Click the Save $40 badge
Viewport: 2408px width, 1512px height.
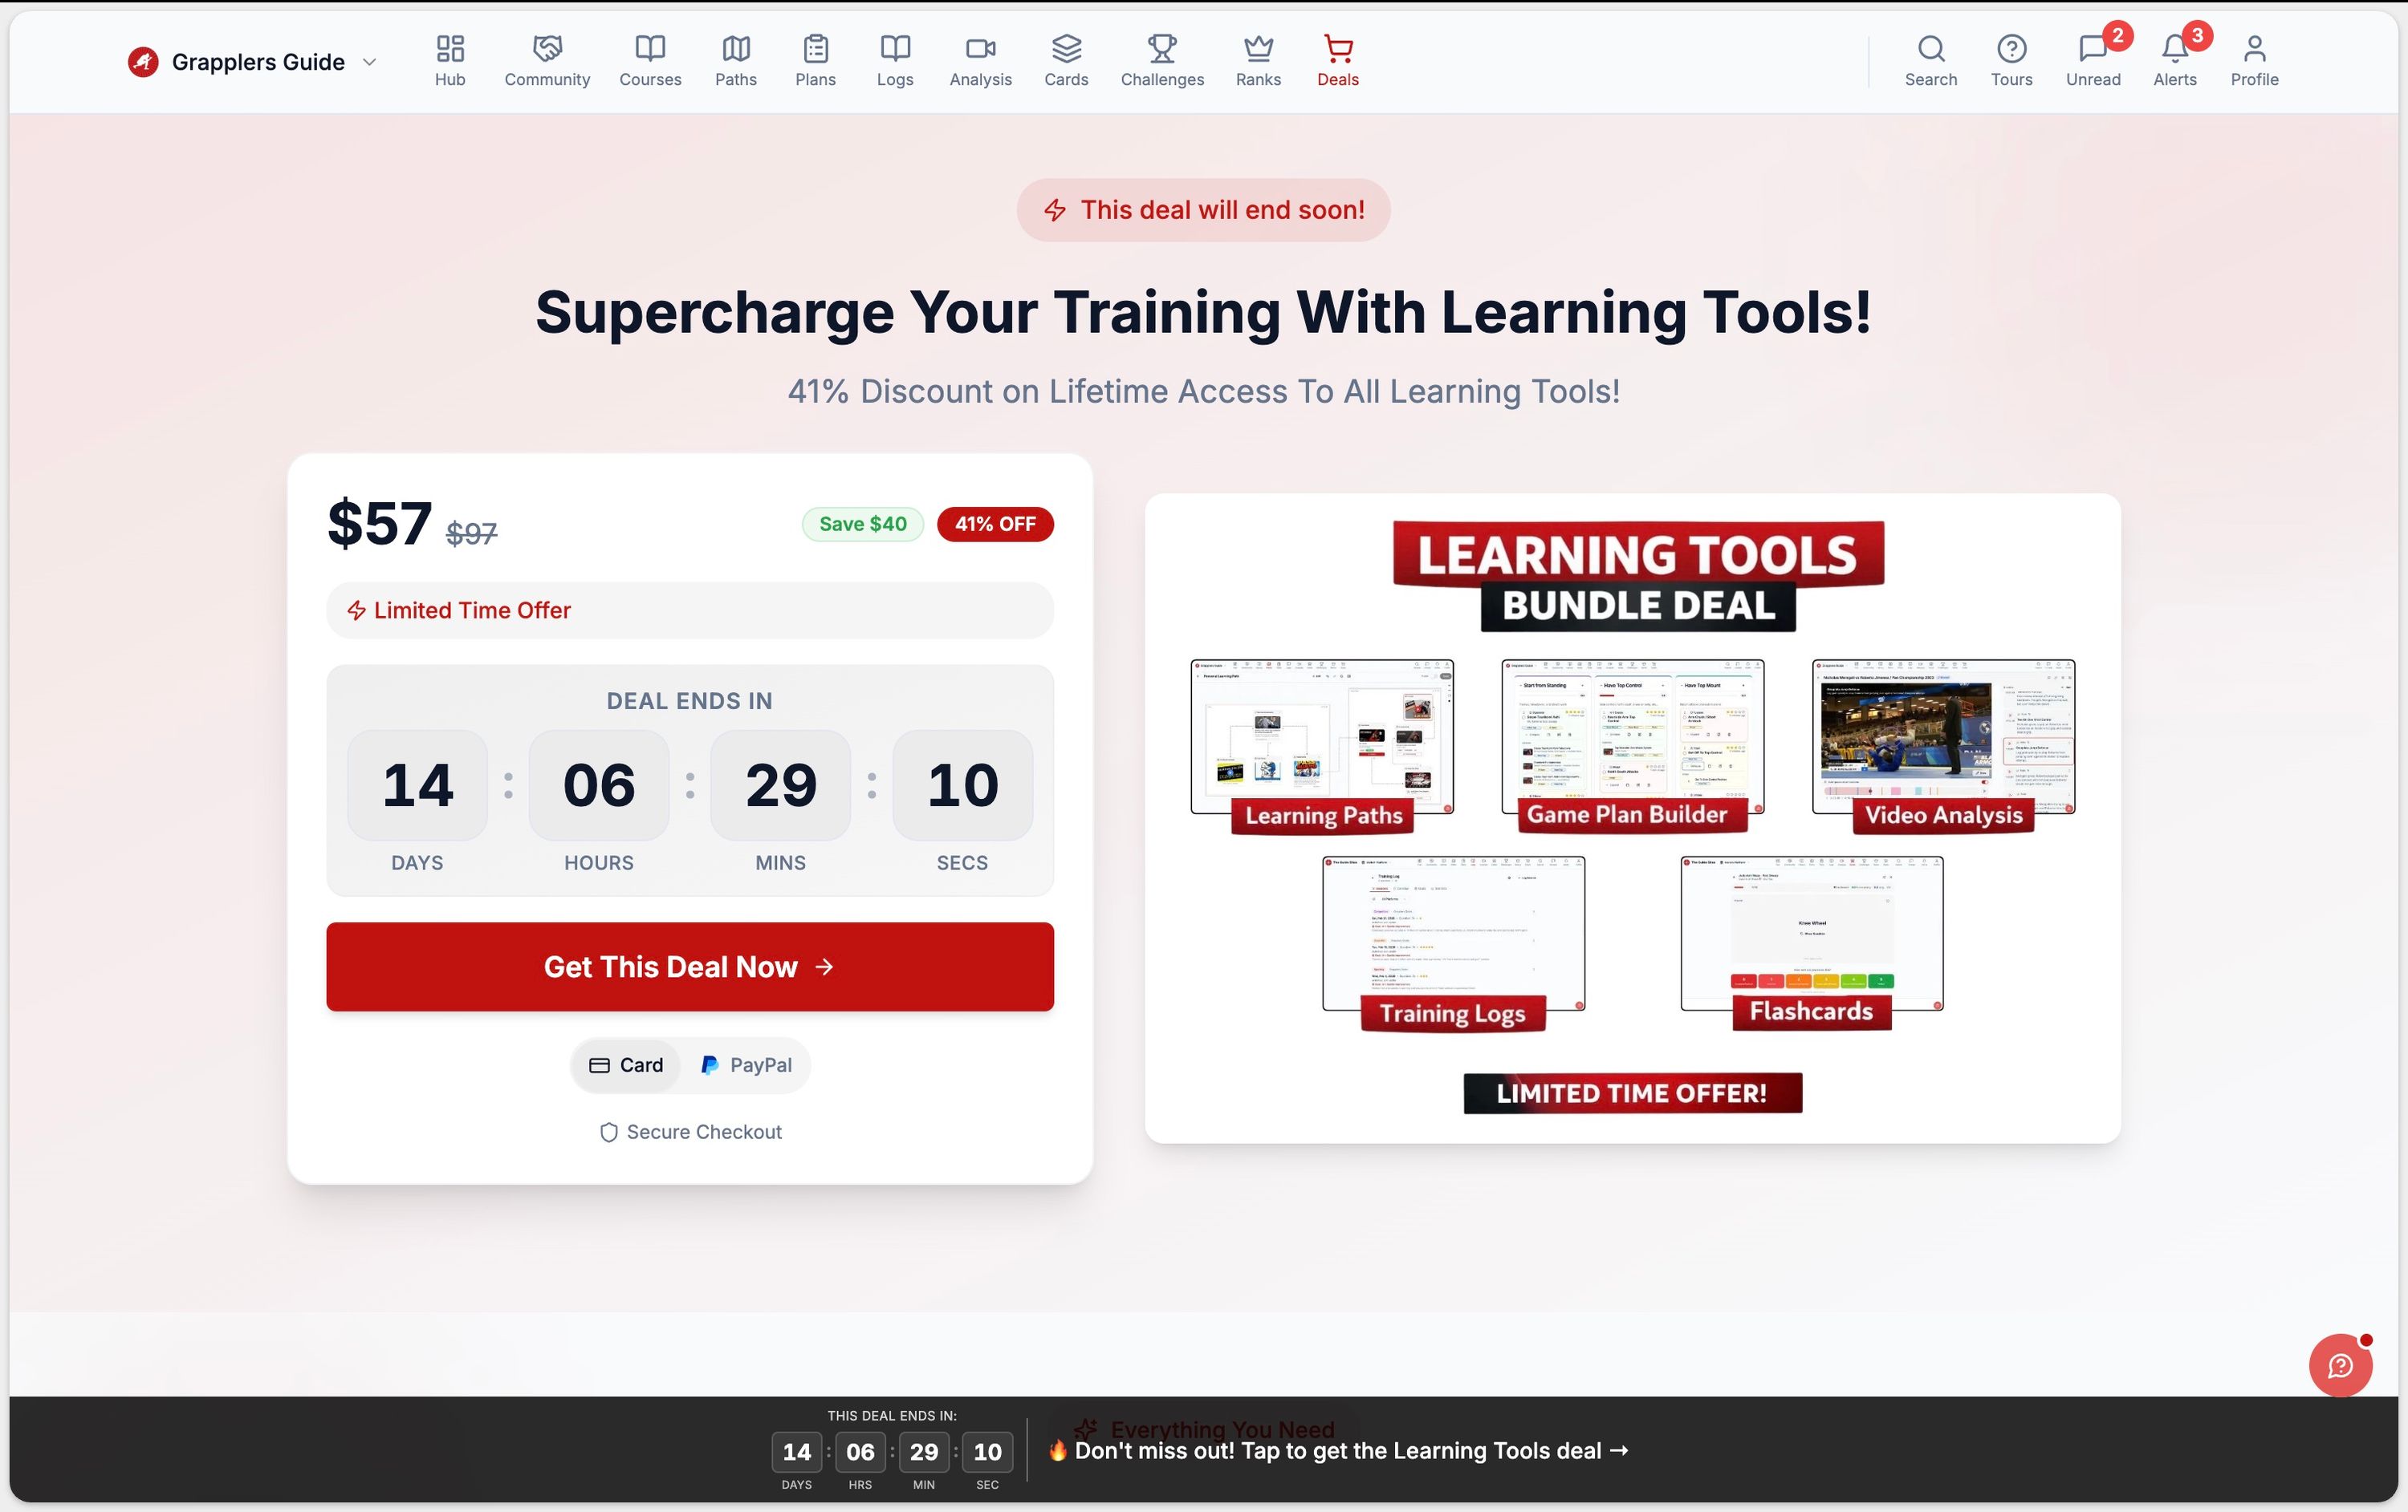(863, 524)
